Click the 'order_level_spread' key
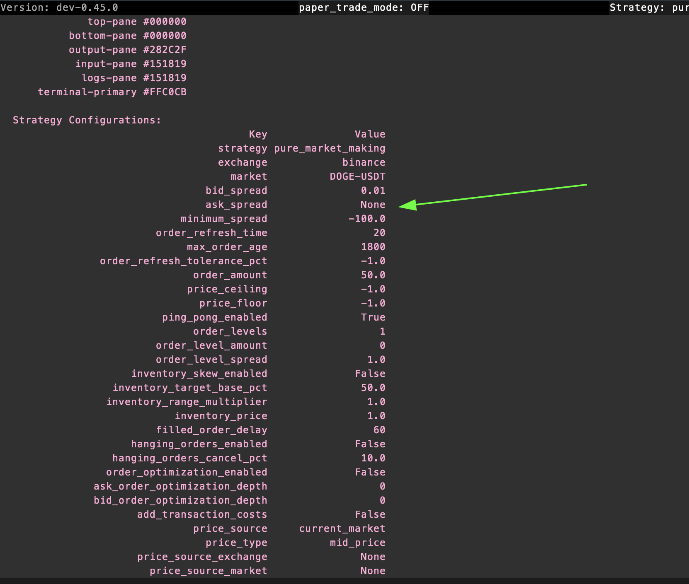Screen dimensions: 689x584 [211, 360]
